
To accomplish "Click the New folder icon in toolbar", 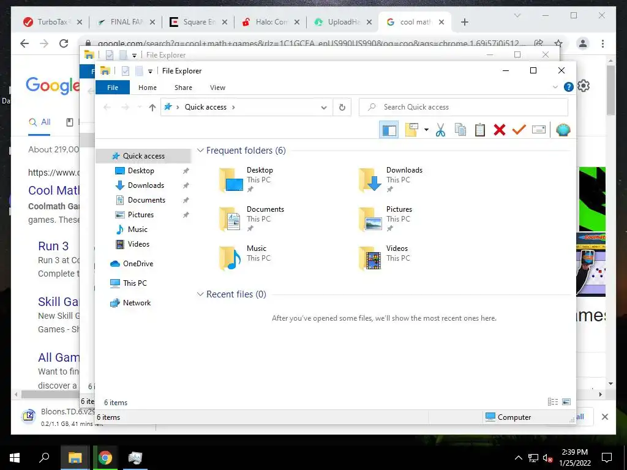I will (411, 130).
